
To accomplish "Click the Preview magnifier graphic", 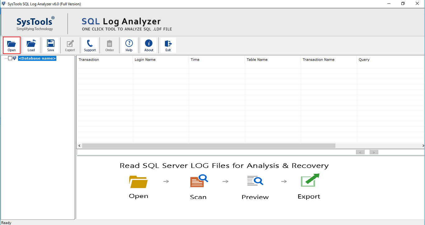I will tap(255, 181).
